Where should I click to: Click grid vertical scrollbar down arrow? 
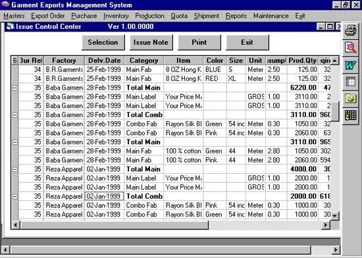coord(334,216)
